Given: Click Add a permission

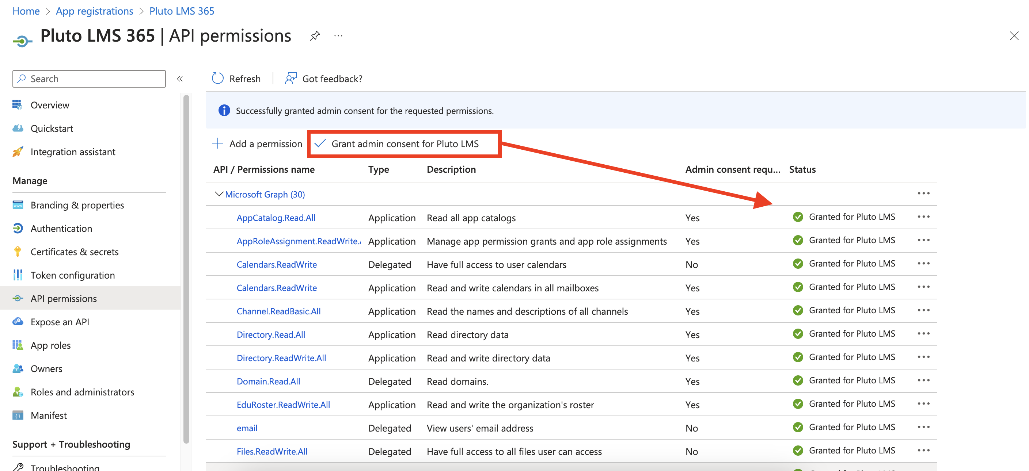Looking at the screenshot, I should pyautogui.click(x=257, y=144).
